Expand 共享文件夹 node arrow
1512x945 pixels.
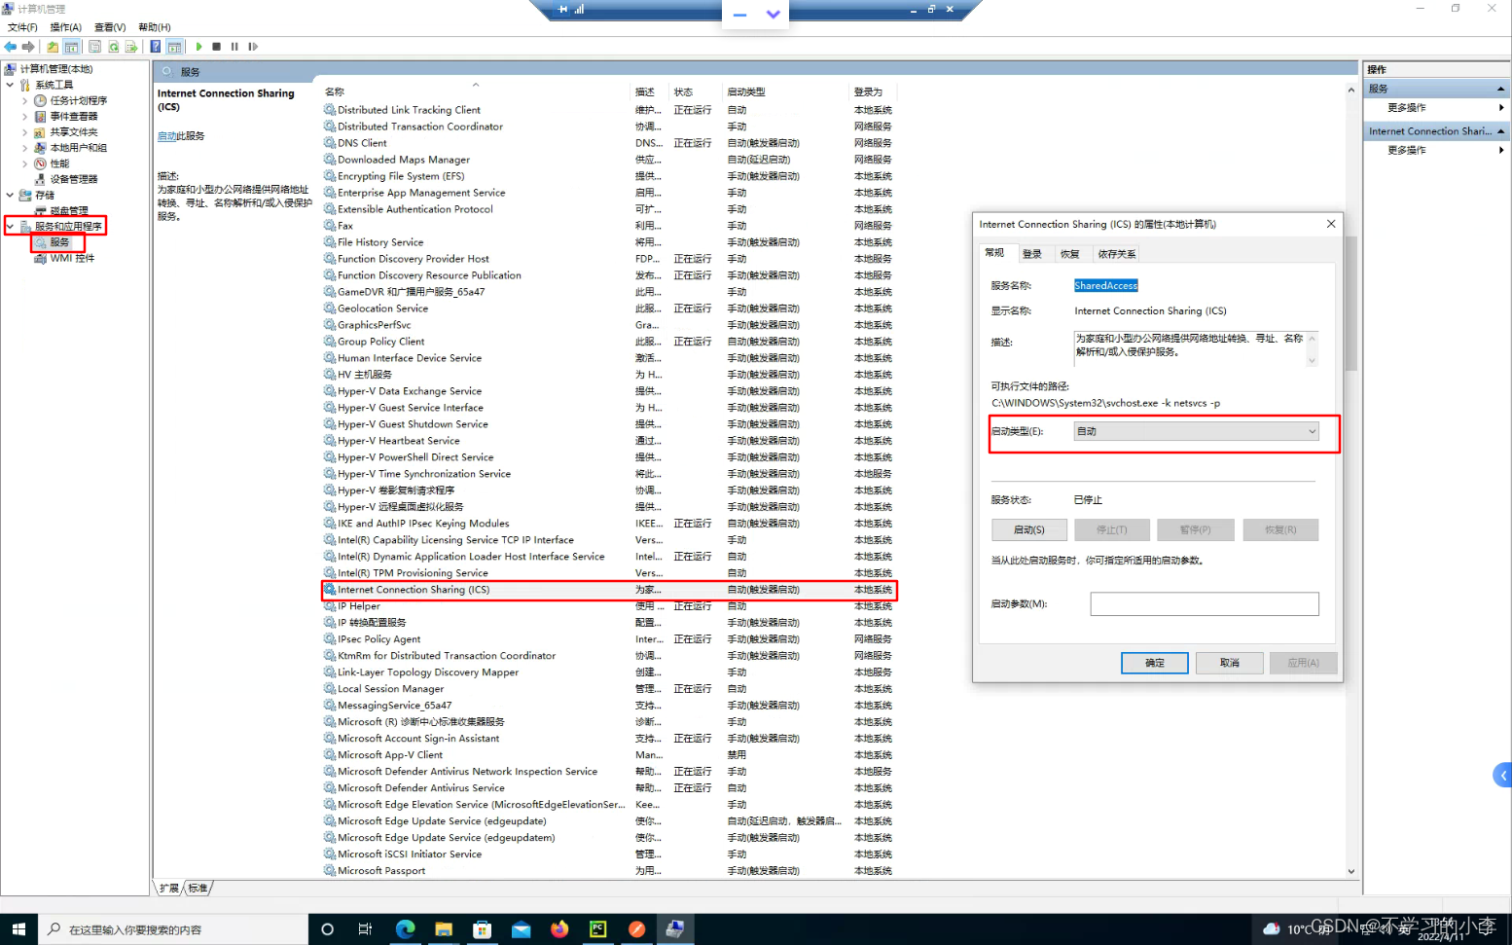[x=25, y=131]
